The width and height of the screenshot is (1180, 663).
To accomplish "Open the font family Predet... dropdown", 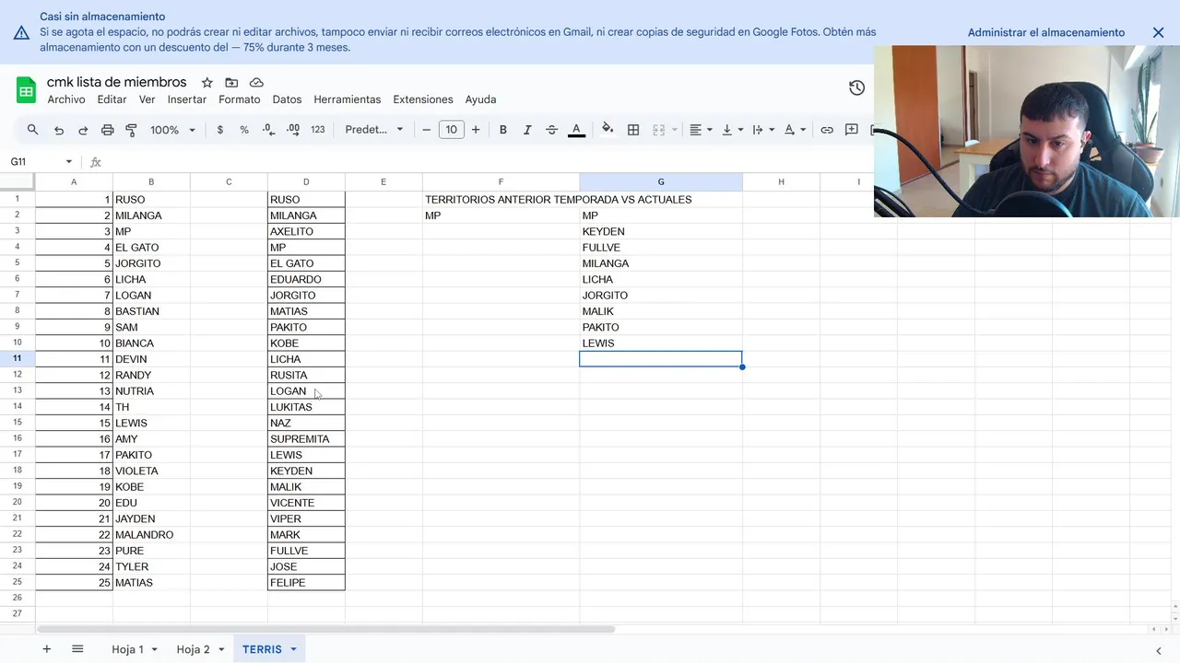I will tap(374, 130).
